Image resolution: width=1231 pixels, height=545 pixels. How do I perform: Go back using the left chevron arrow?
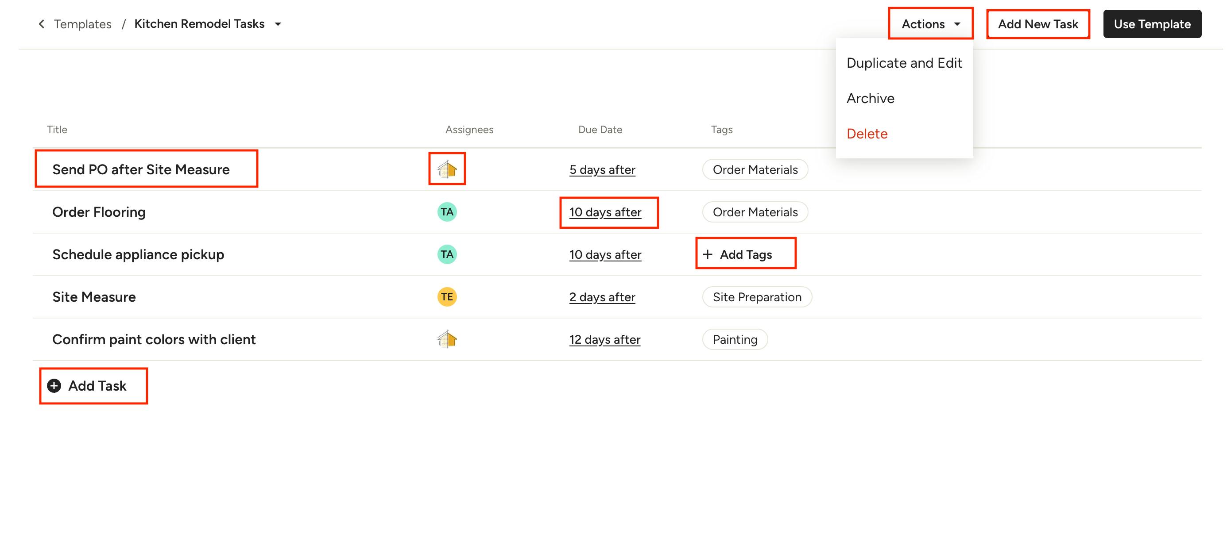pos(42,24)
